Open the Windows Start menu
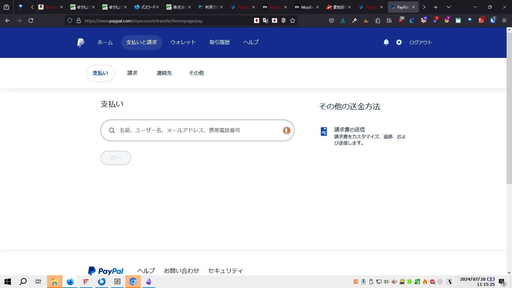 tap(8, 282)
